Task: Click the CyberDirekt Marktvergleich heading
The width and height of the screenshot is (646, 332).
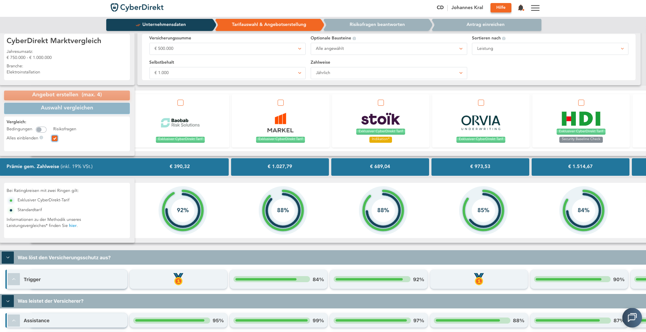Action: pos(54,41)
